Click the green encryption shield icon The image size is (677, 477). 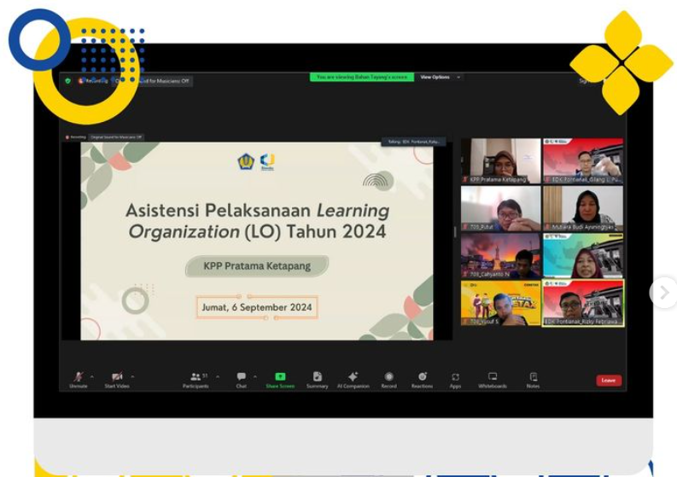(x=67, y=81)
